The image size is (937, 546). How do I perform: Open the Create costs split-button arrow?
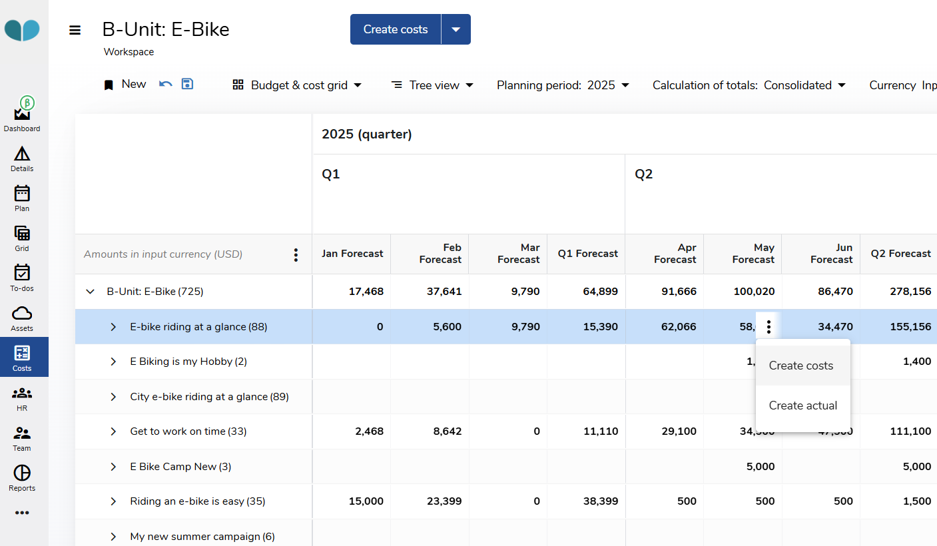click(x=456, y=29)
